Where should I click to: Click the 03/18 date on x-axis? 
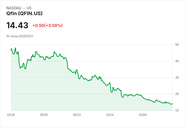coord(11,115)
